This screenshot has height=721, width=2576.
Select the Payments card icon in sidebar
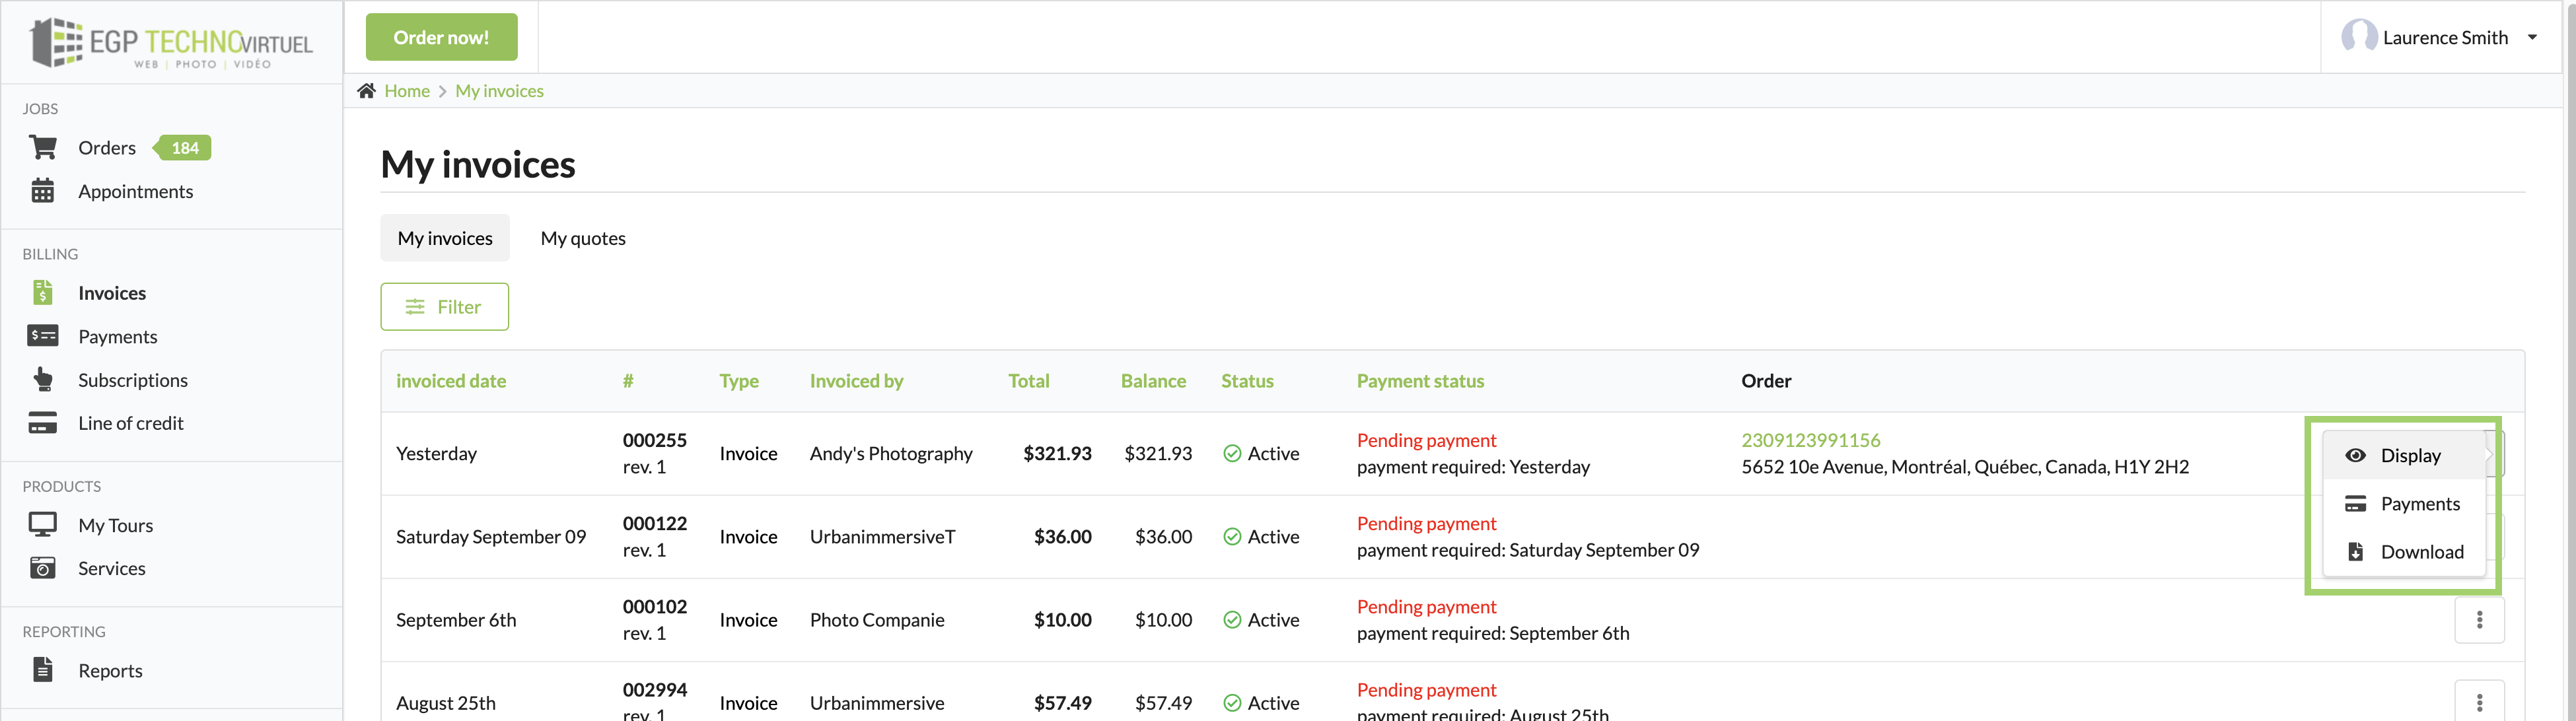pos(42,335)
